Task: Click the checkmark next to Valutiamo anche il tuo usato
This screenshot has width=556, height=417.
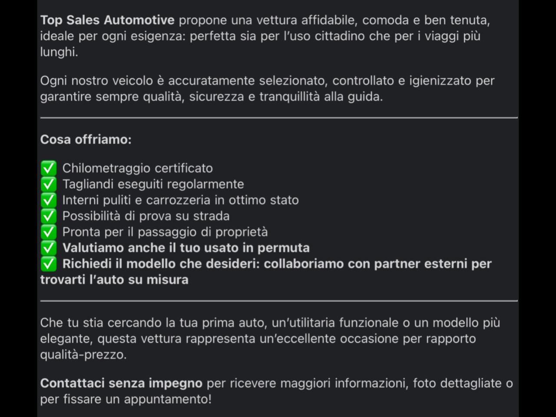Action: 48,248
